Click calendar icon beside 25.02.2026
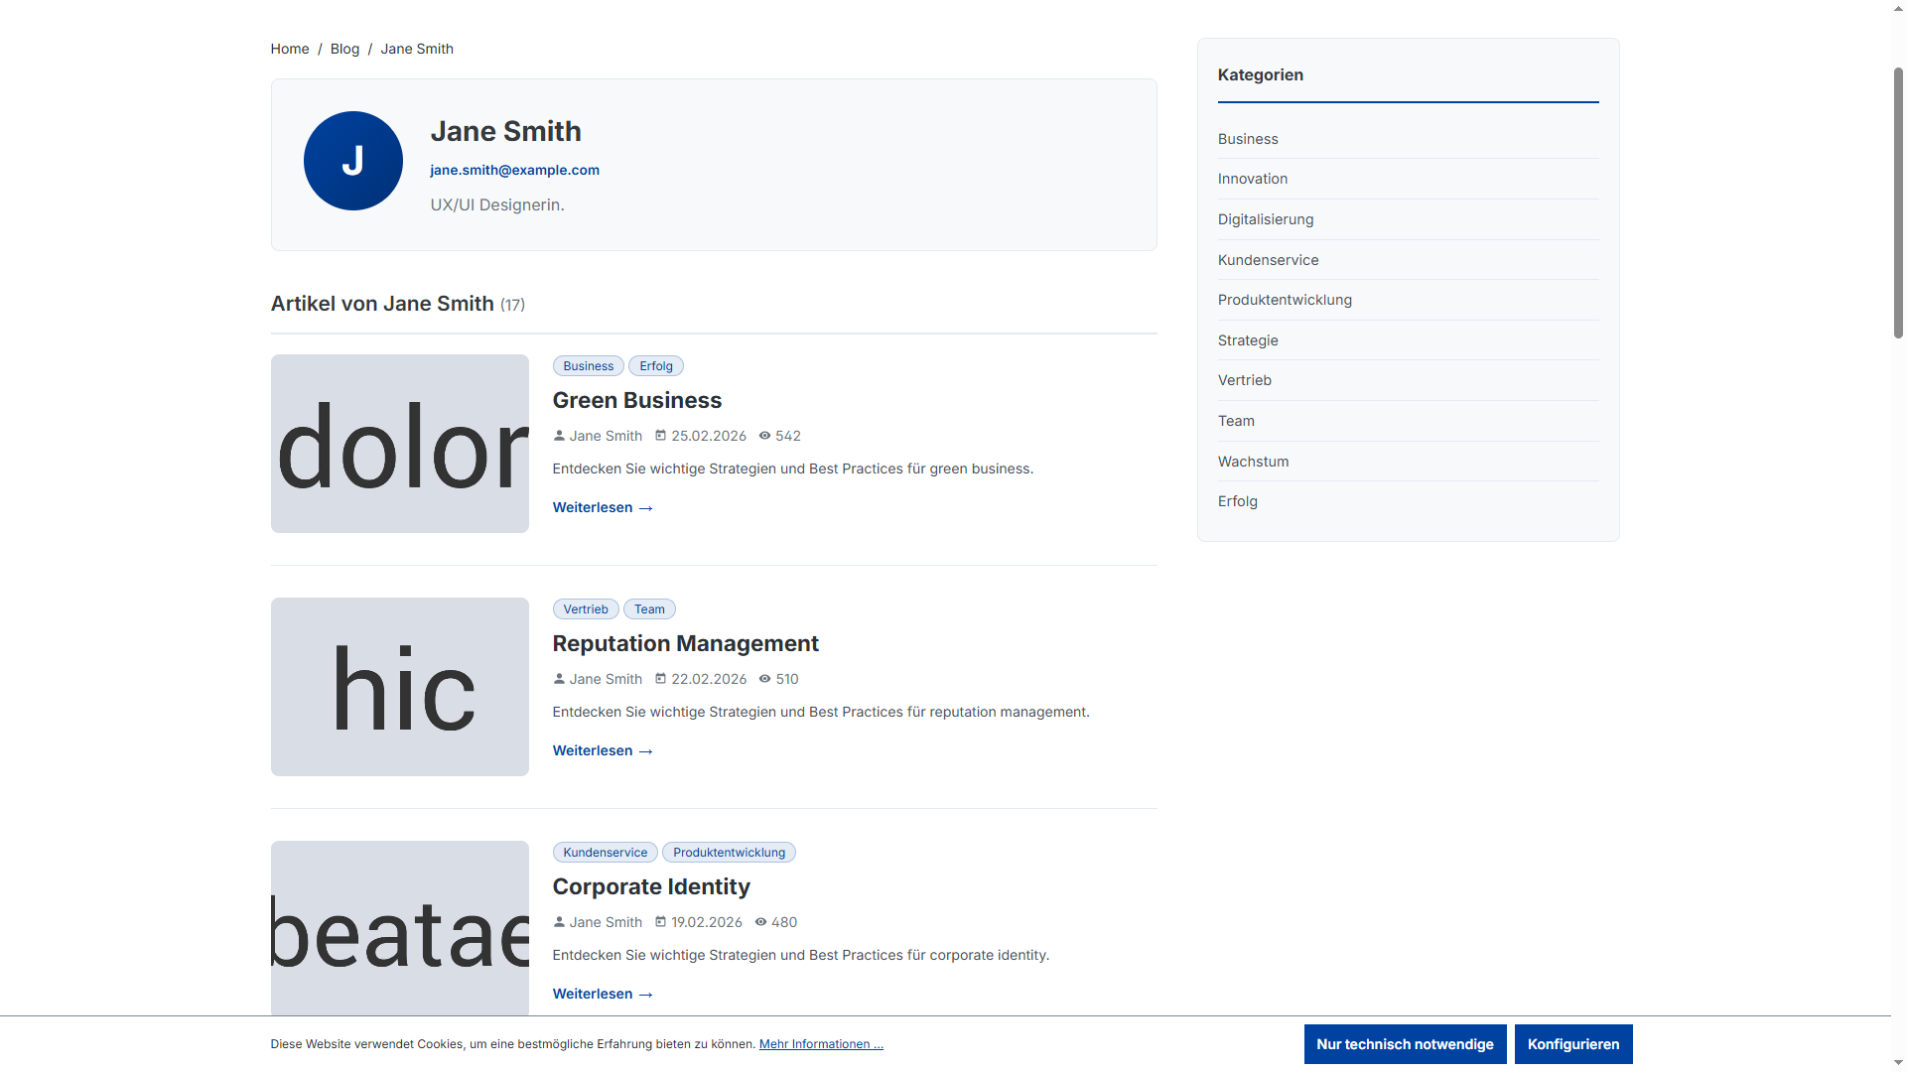This screenshot has height=1072, width=1906. 660,436
